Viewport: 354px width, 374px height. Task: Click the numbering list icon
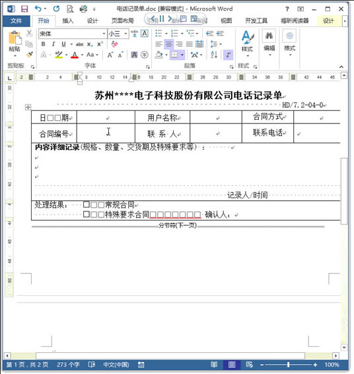pyautogui.click(x=174, y=34)
